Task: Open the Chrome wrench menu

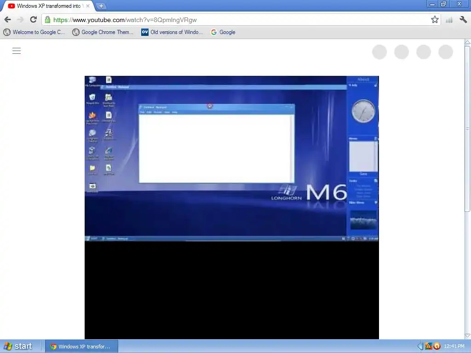Action: click(x=463, y=20)
